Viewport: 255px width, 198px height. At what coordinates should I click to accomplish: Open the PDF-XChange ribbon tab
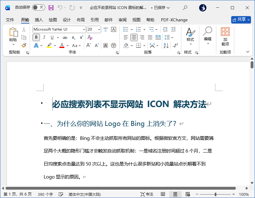pos(174,20)
